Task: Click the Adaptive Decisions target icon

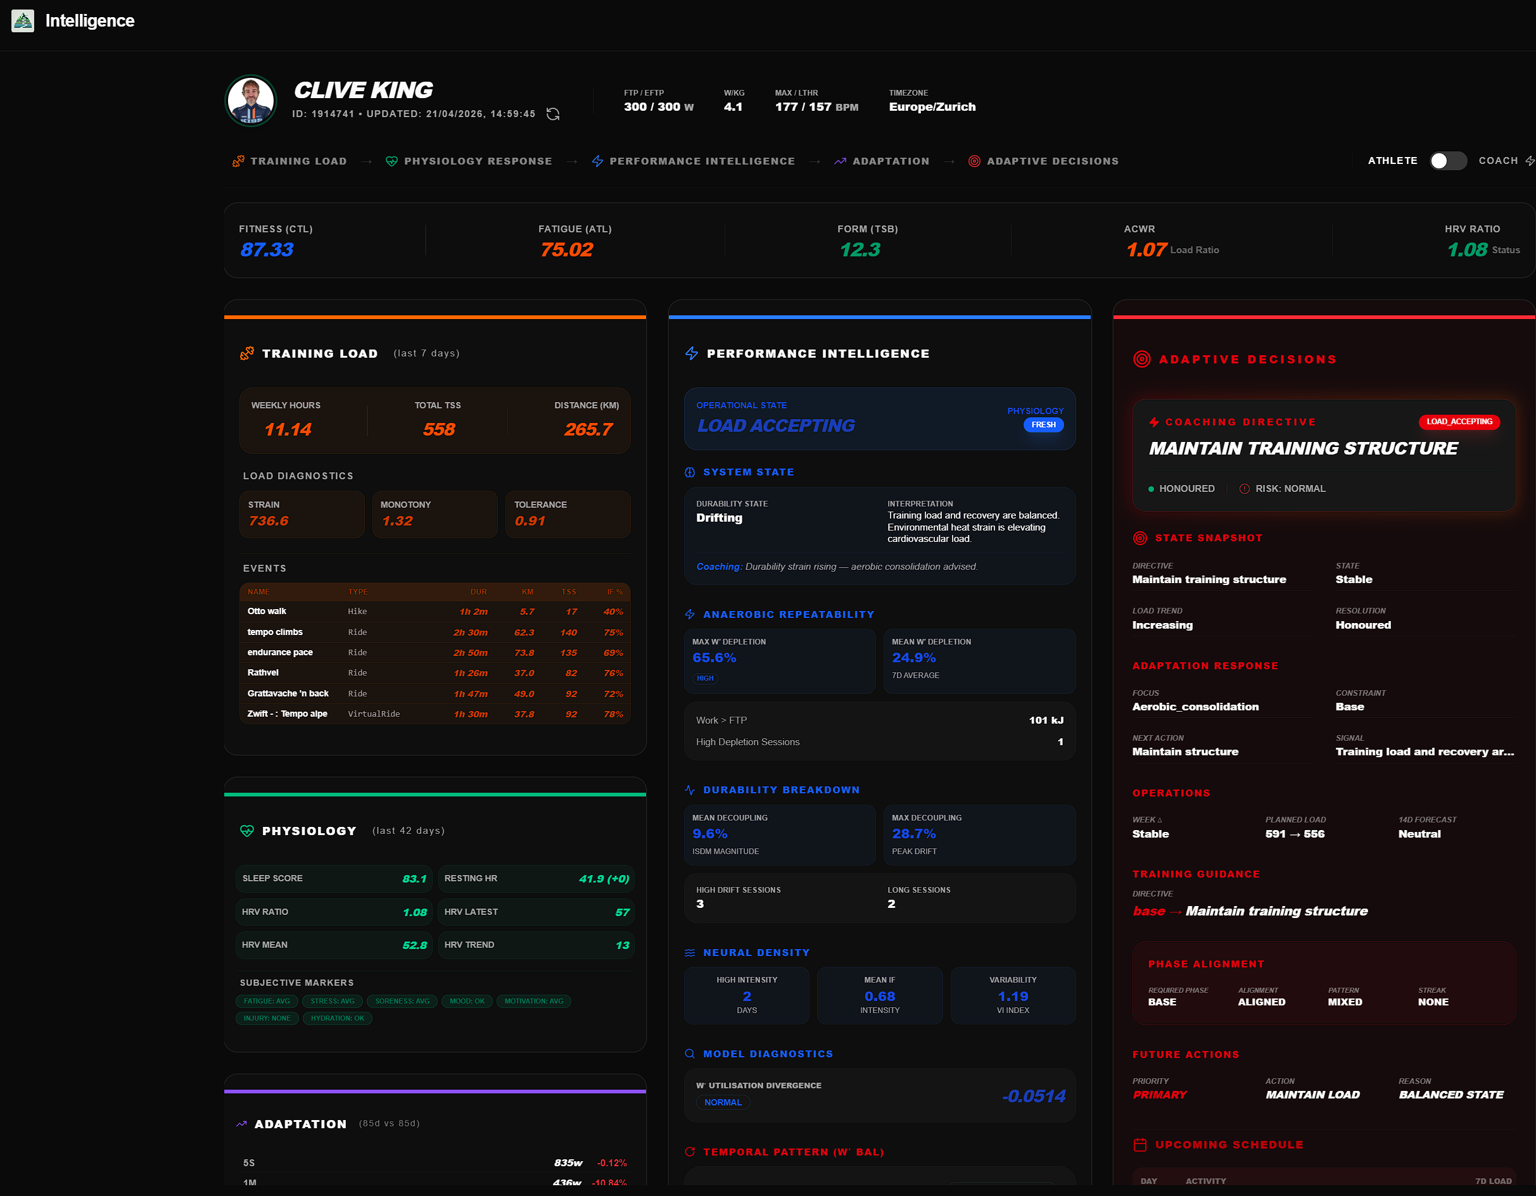Action: pos(974,161)
